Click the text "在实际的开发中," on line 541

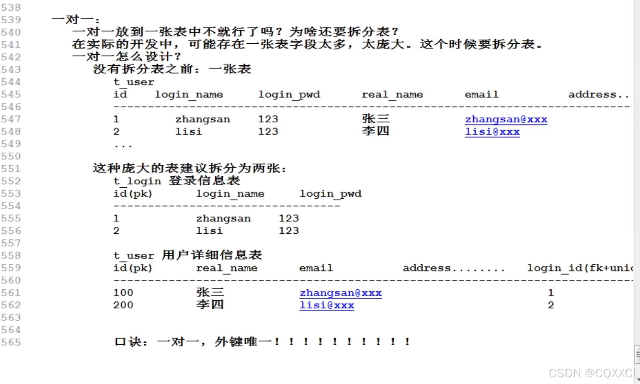click(125, 44)
